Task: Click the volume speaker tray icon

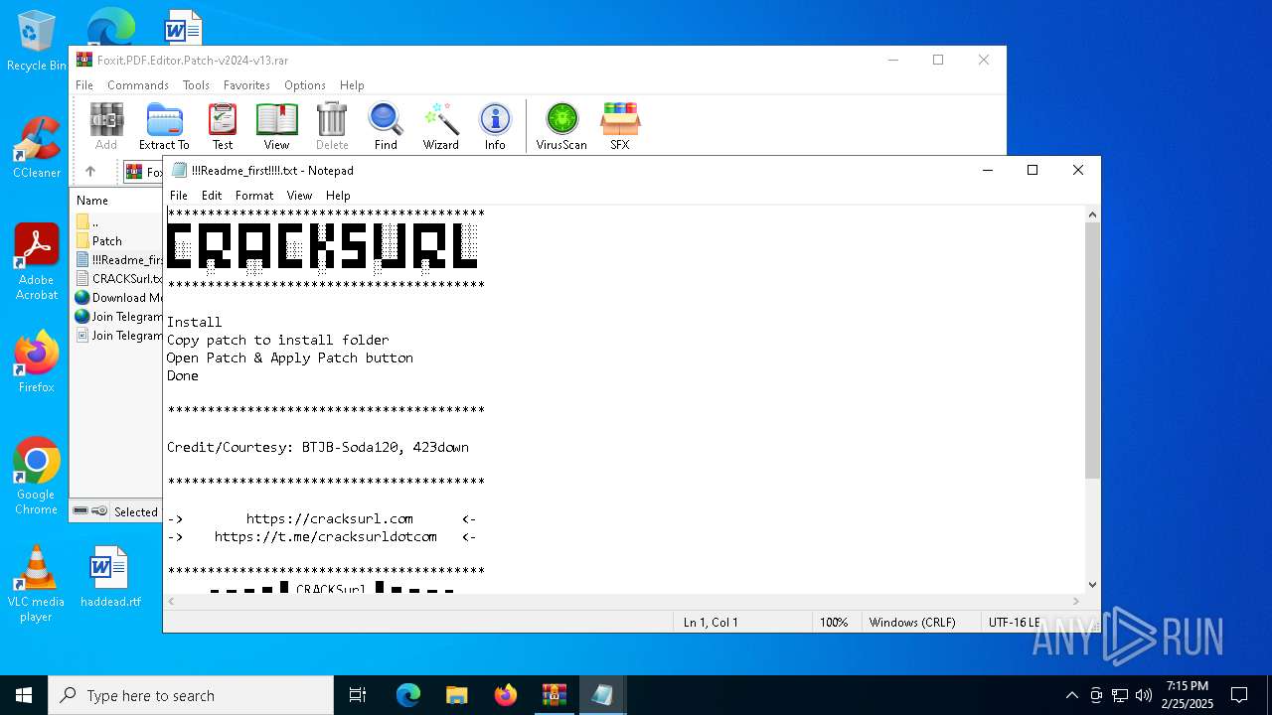Action: (x=1143, y=695)
